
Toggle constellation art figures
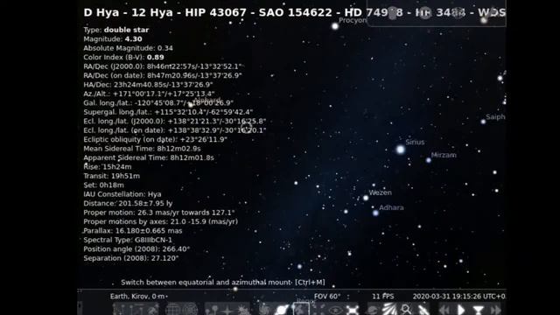pyautogui.click(x=152, y=309)
